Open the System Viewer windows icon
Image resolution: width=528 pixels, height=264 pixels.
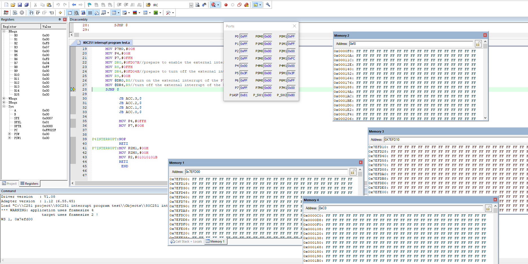pos(156,13)
